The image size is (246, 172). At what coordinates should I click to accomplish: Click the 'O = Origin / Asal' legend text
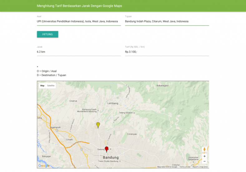pos(47,71)
